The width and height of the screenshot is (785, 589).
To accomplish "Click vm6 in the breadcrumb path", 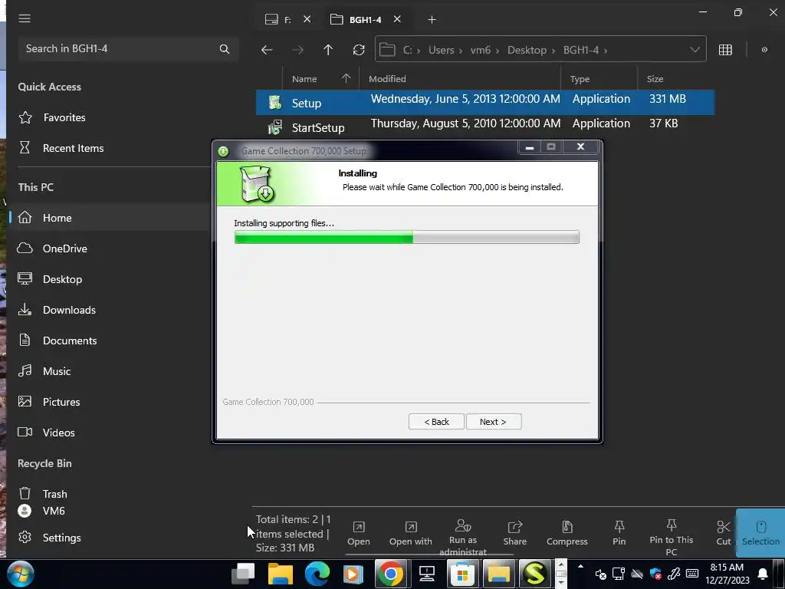I will coord(480,50).
